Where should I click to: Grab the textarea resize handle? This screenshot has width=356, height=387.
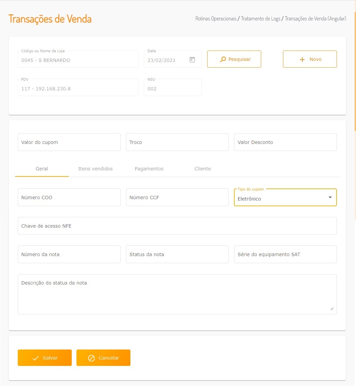coord(332,308)
